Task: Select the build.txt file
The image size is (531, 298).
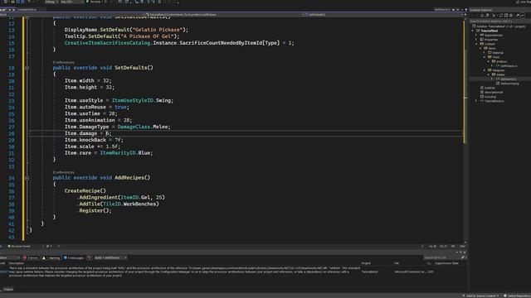Action: tap(488, 88)
